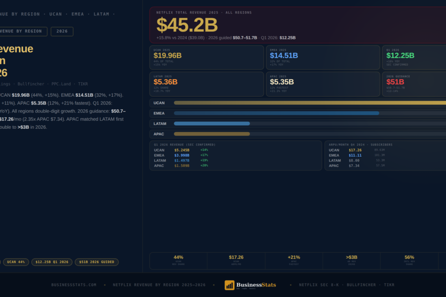
Task: Click the BusinessStats bar chart logo icon
Action: (x=230, y=285)
